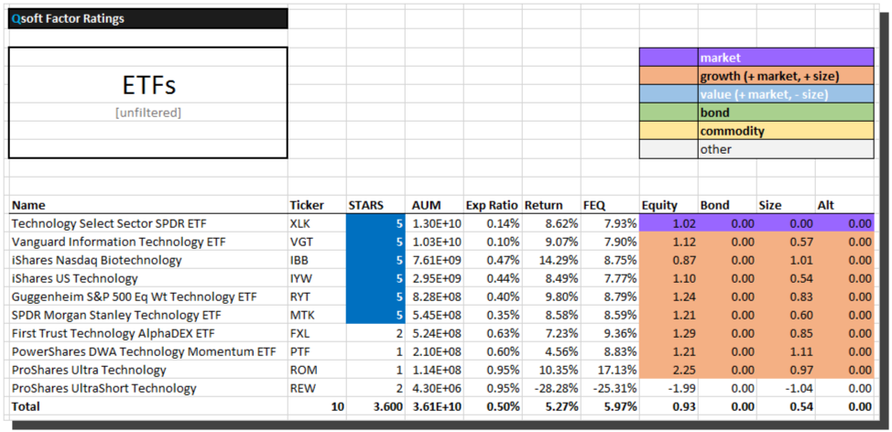
Task: Click return value 14.29%
Action: [551, 260]
